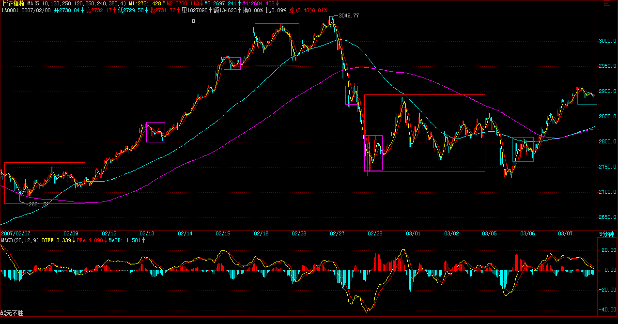This screenshot has width=618, height=324.
Task: Select the red M2 moving average label
Action: 183,3
